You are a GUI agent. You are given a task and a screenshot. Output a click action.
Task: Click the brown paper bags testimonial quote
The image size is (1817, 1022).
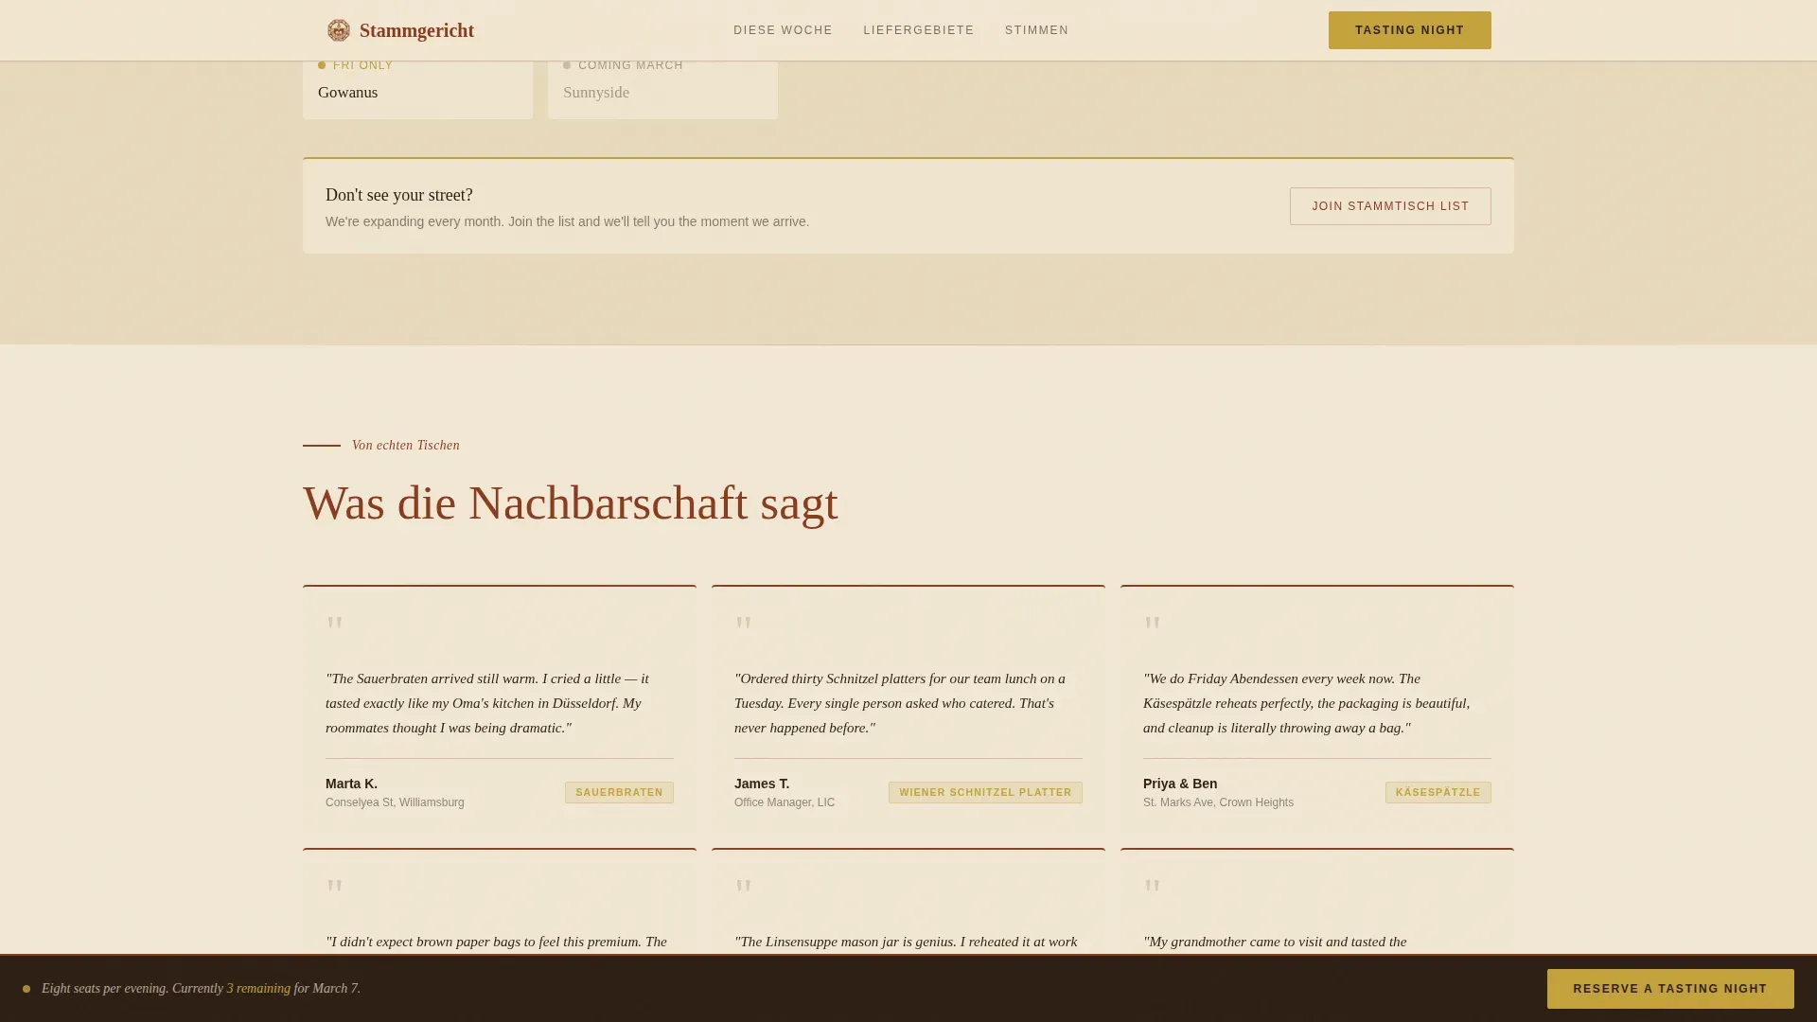point(496,943)
